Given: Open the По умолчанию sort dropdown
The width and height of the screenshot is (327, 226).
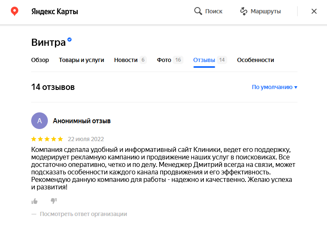Looking at the screenshot, I should point(275,87).
